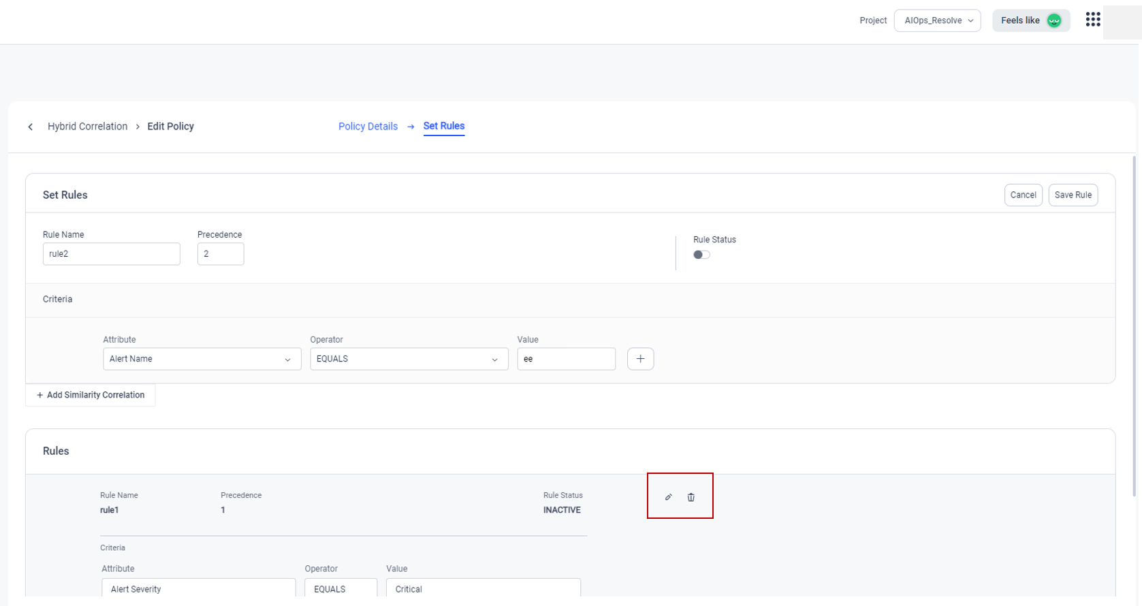
Task: Open the nine-dot apps grid menu
Action: 1092,20
